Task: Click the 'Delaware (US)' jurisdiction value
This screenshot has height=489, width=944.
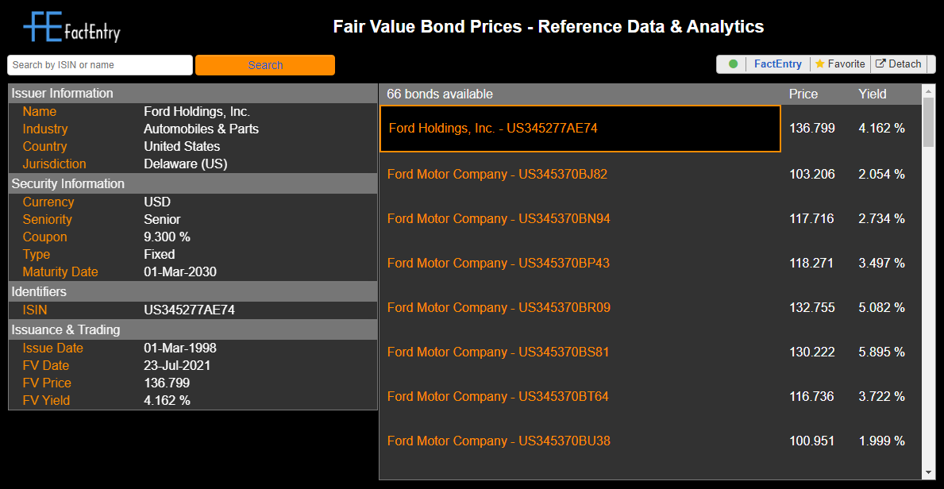Action: point(186,164)
